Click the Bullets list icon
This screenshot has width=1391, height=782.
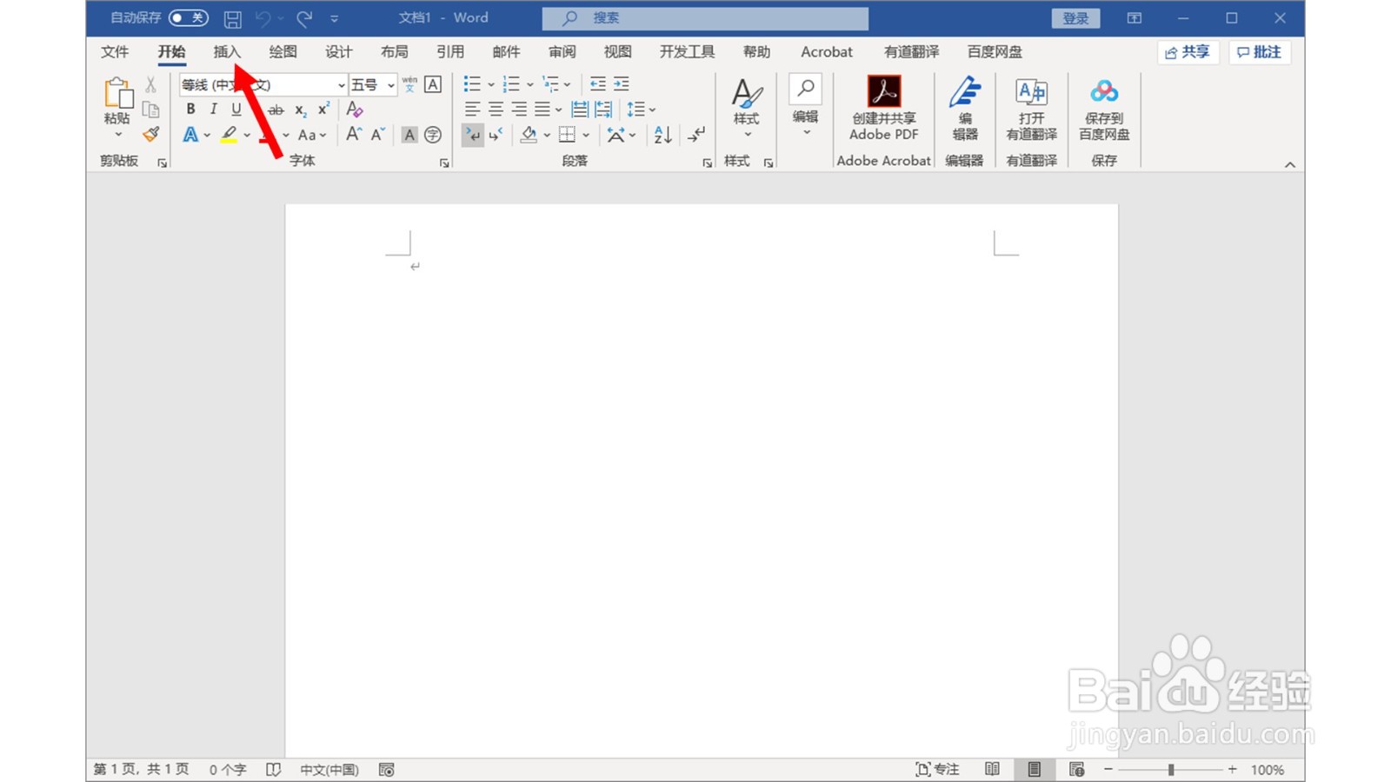[472, 84]
